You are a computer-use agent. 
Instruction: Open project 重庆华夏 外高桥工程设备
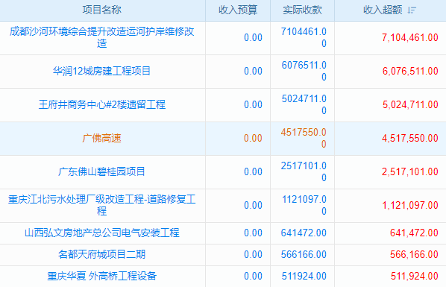point(102,276)
